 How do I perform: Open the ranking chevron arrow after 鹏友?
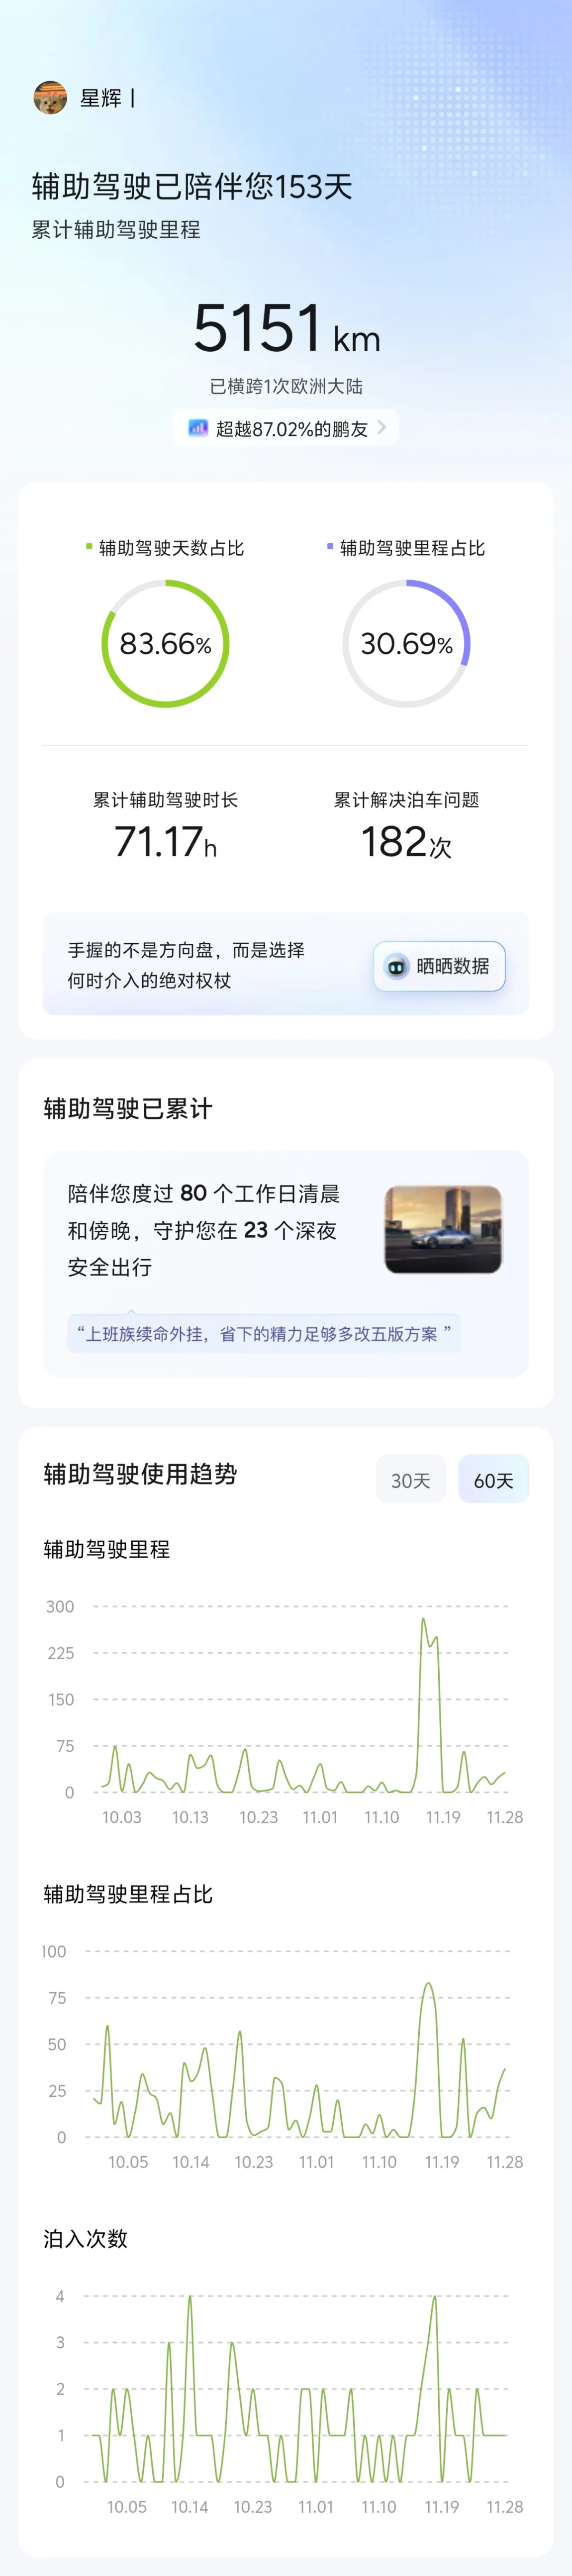pyautogui.click(x=382, y=428)
